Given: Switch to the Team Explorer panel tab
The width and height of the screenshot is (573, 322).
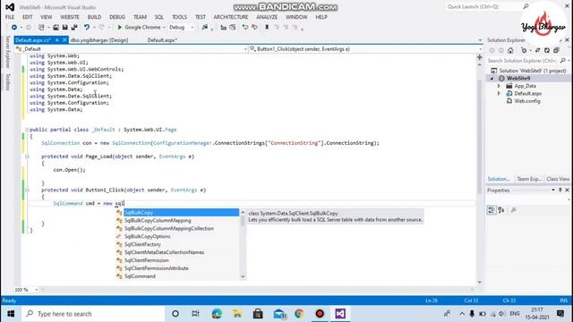Looking at the screenshot, I should click(x=529, y=179).
